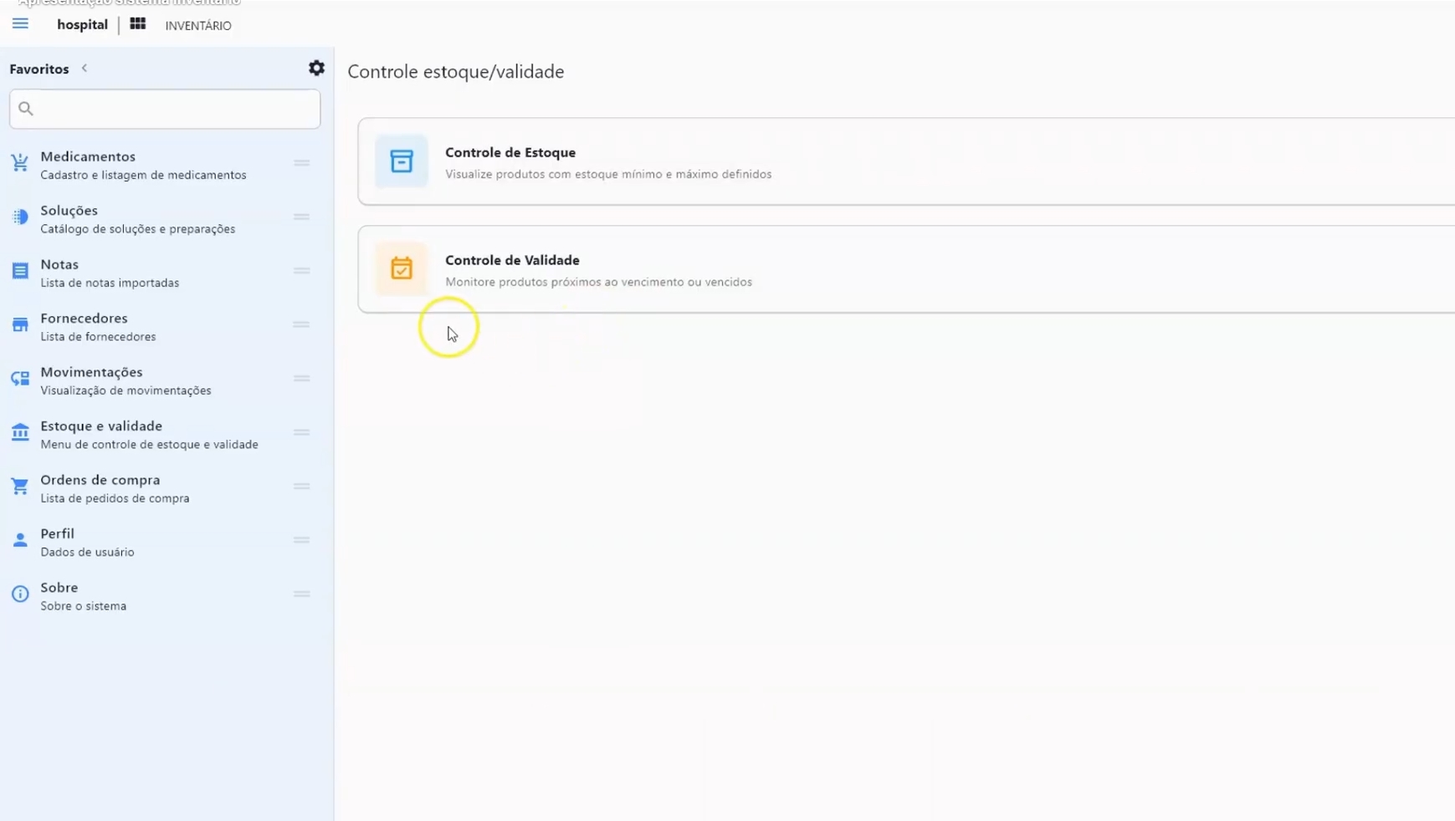This screenshot has width=1455, height=821.
Task: Click the Soluções catalog icon
Action: (20, 217)
